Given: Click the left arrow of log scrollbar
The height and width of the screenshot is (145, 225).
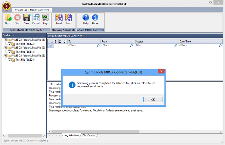Looking at the screenshot, I should 50,132.
